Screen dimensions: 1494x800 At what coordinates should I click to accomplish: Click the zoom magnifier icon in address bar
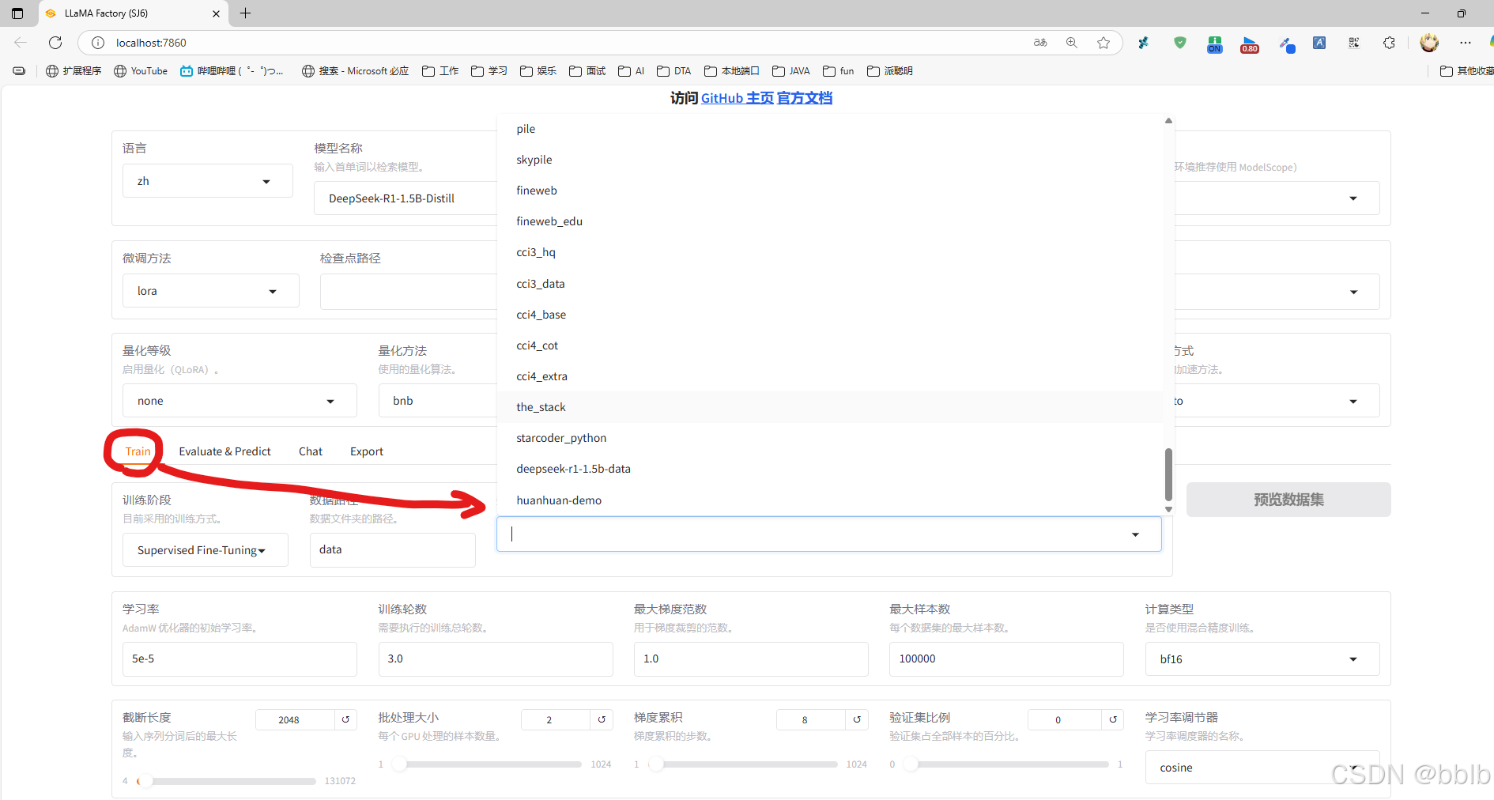pyautogui.click(x=1072, y=43)
